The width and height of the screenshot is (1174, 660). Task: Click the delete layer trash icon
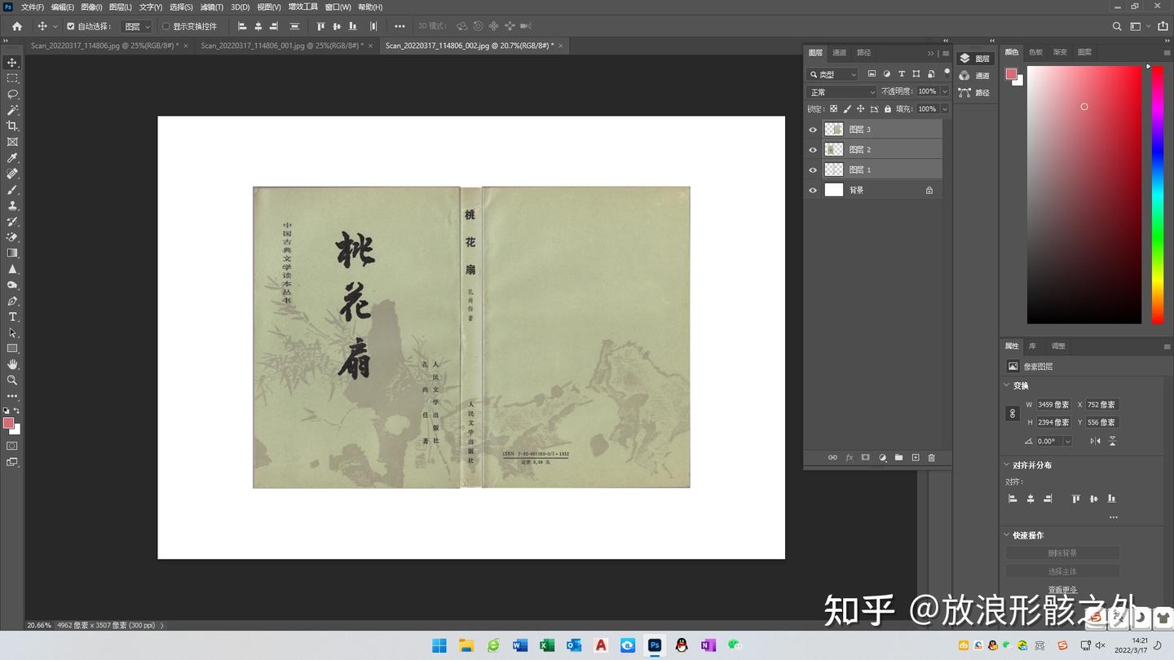click(932, 458)
